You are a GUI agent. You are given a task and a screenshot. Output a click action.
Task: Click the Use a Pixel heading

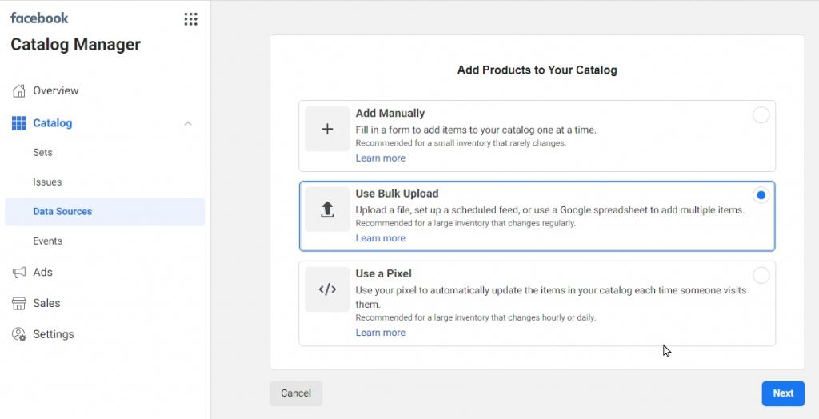click(x=383, y=273)
